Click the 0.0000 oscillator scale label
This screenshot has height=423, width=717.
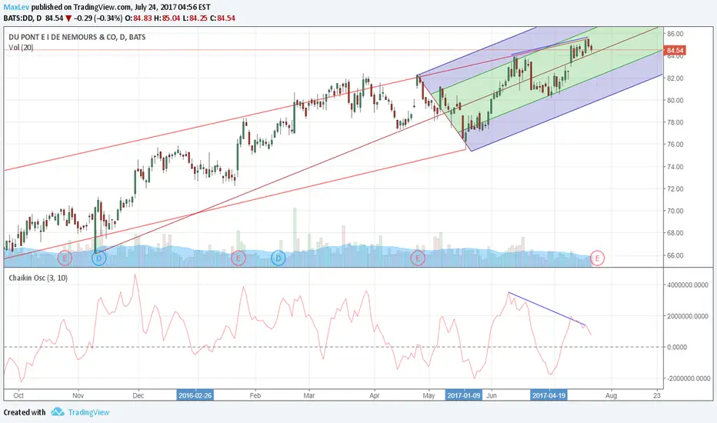(x=677, y=347)
